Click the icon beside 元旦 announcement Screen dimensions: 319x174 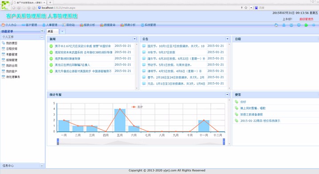coord(144,84)
